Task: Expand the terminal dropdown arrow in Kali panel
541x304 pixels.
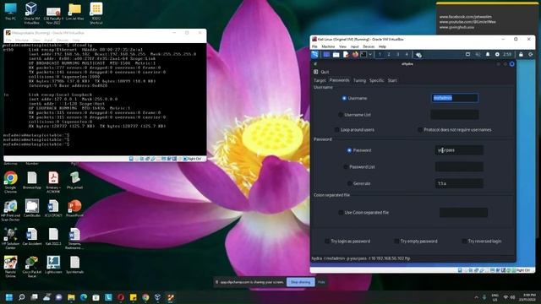Action: click(370, 54)
